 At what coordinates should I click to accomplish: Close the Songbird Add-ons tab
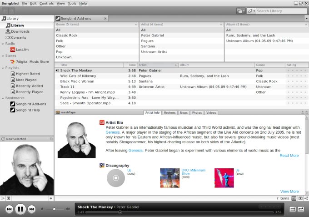point(105,19)
